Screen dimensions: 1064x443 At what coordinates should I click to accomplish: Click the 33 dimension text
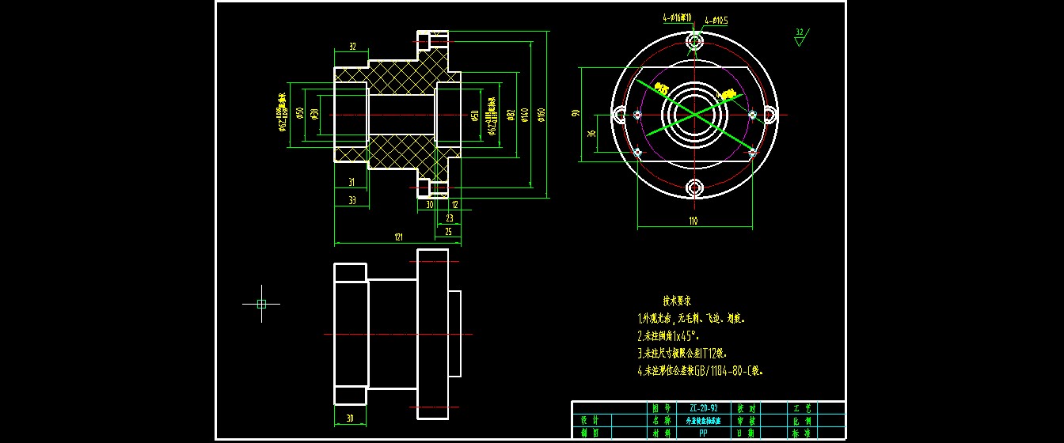(x=351, y=201)
